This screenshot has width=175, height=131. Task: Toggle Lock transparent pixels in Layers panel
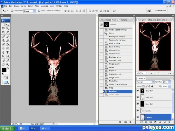point(143,86)
